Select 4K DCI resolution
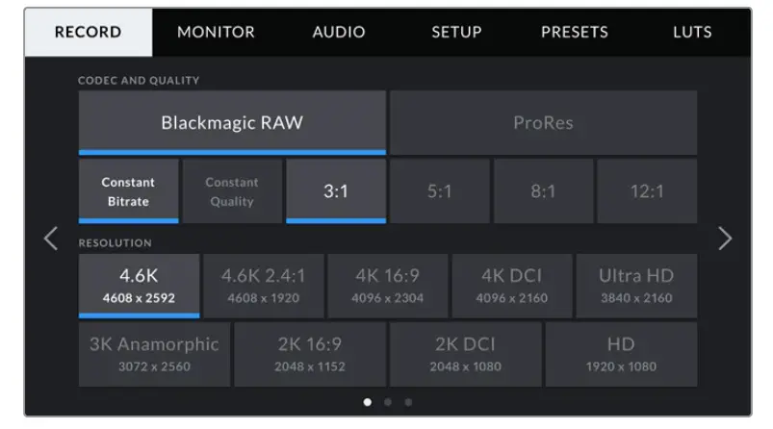This screenshot has width=773, height=429. coord(512,287)
